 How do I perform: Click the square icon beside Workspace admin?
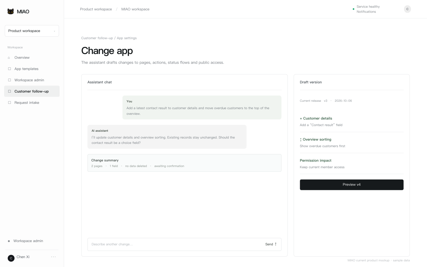click(9, 80)
